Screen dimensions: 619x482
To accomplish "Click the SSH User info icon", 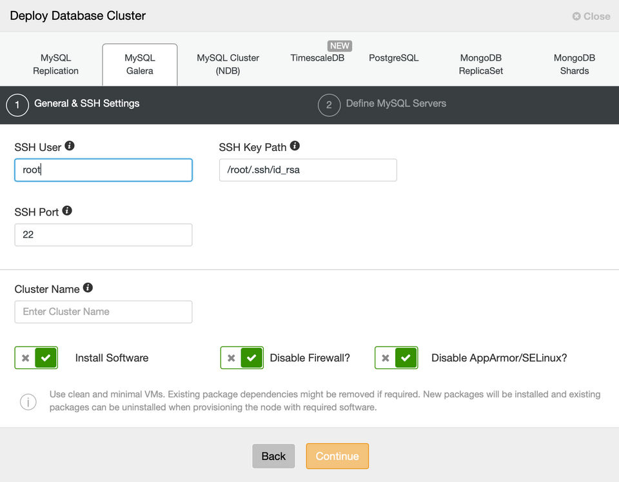I will (70, 146).
